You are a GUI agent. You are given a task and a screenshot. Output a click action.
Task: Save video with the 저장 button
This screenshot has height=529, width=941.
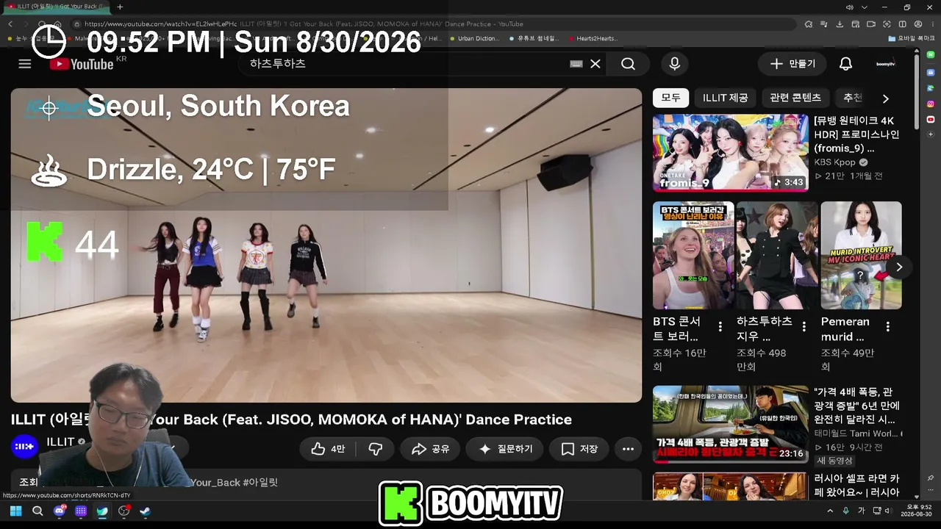pos(579,449)
